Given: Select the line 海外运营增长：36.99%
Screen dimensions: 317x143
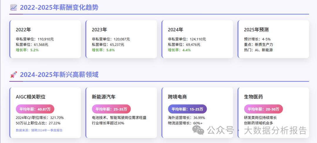Looking at the screenshot, I should coord(186,117).
